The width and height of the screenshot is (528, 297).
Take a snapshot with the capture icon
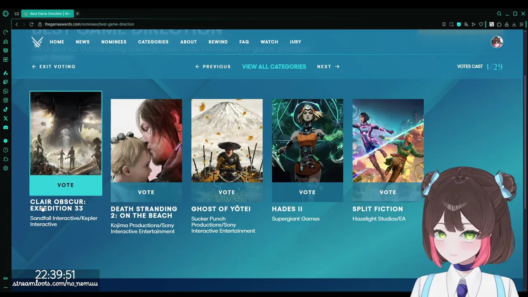tap(451, 24)
